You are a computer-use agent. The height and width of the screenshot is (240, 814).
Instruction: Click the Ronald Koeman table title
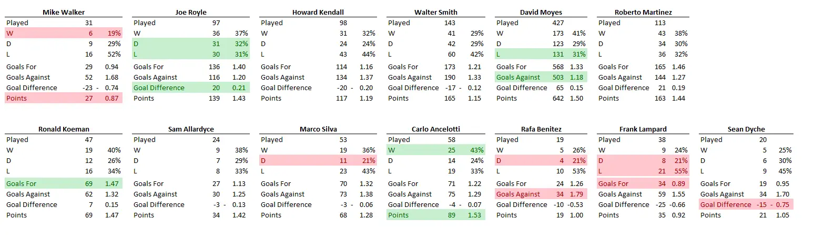click(63, 129)
